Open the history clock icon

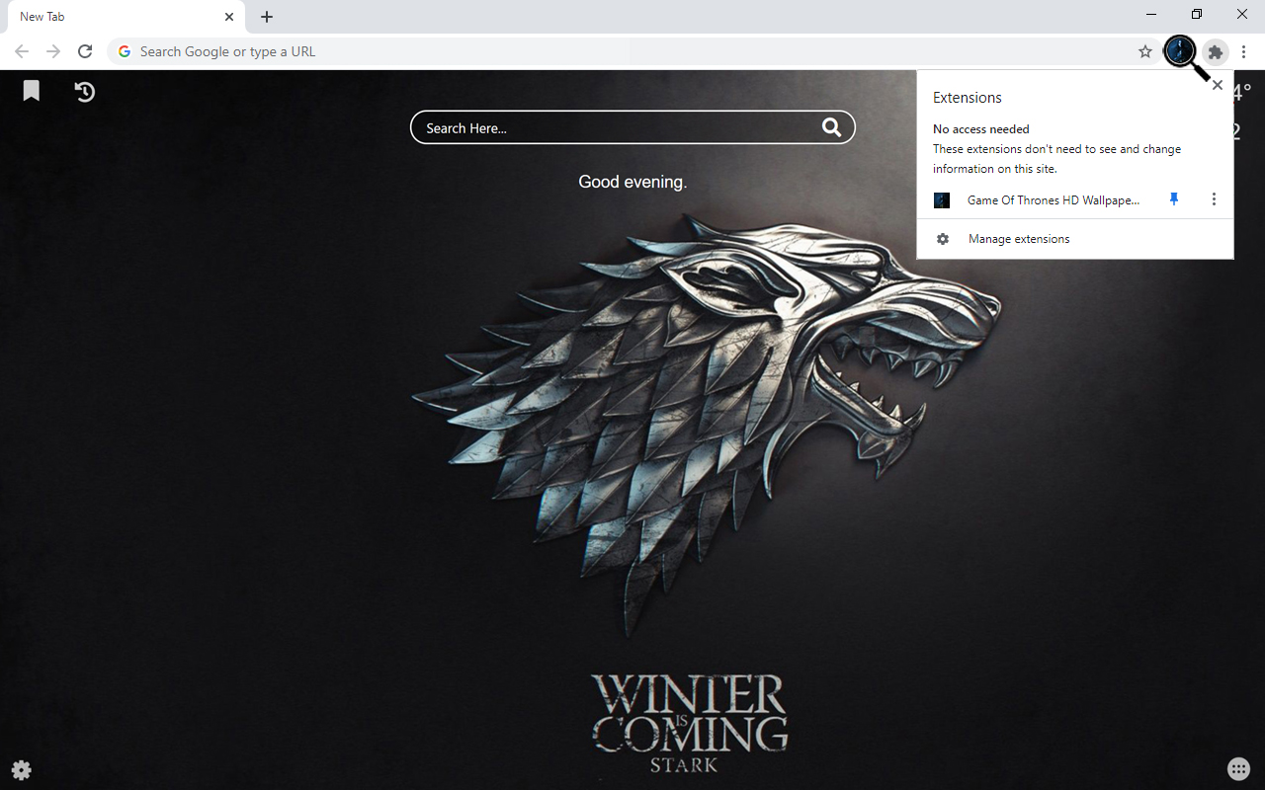tap(85, 92)
